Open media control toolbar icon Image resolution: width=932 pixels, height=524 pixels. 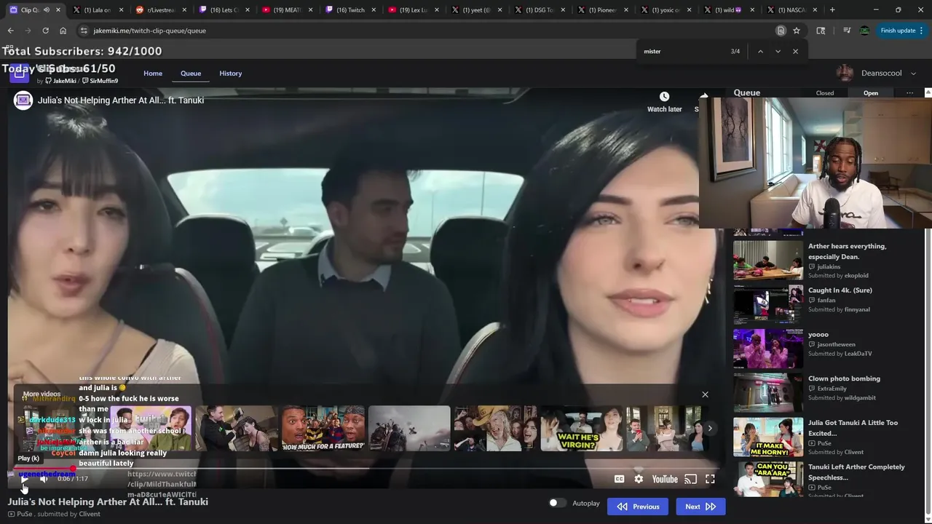(x=847, y=31)
